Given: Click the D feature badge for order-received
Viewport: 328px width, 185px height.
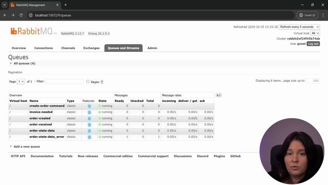Looking at the screenshot, I should click(x=89, y=125).
